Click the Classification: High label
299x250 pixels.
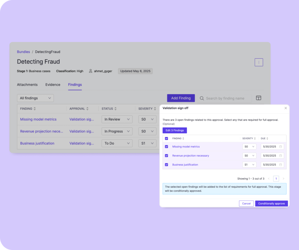click(70, 71)
